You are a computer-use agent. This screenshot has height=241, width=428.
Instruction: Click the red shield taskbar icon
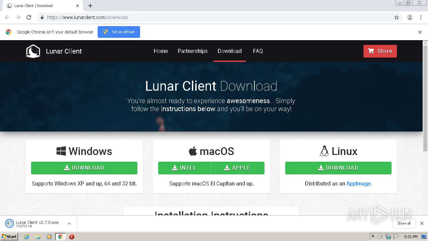point(72,237)
